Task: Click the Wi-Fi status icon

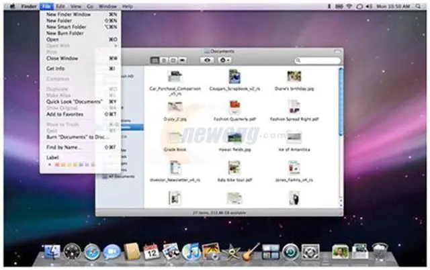Action: pos(349,6)
